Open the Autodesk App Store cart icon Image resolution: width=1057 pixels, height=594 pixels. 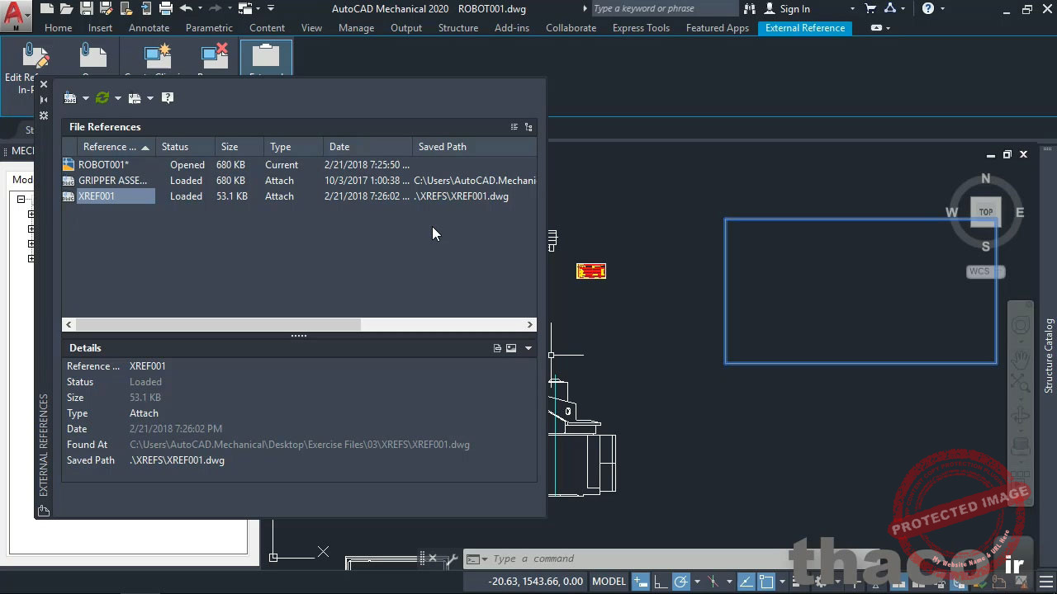coord(870,9)
